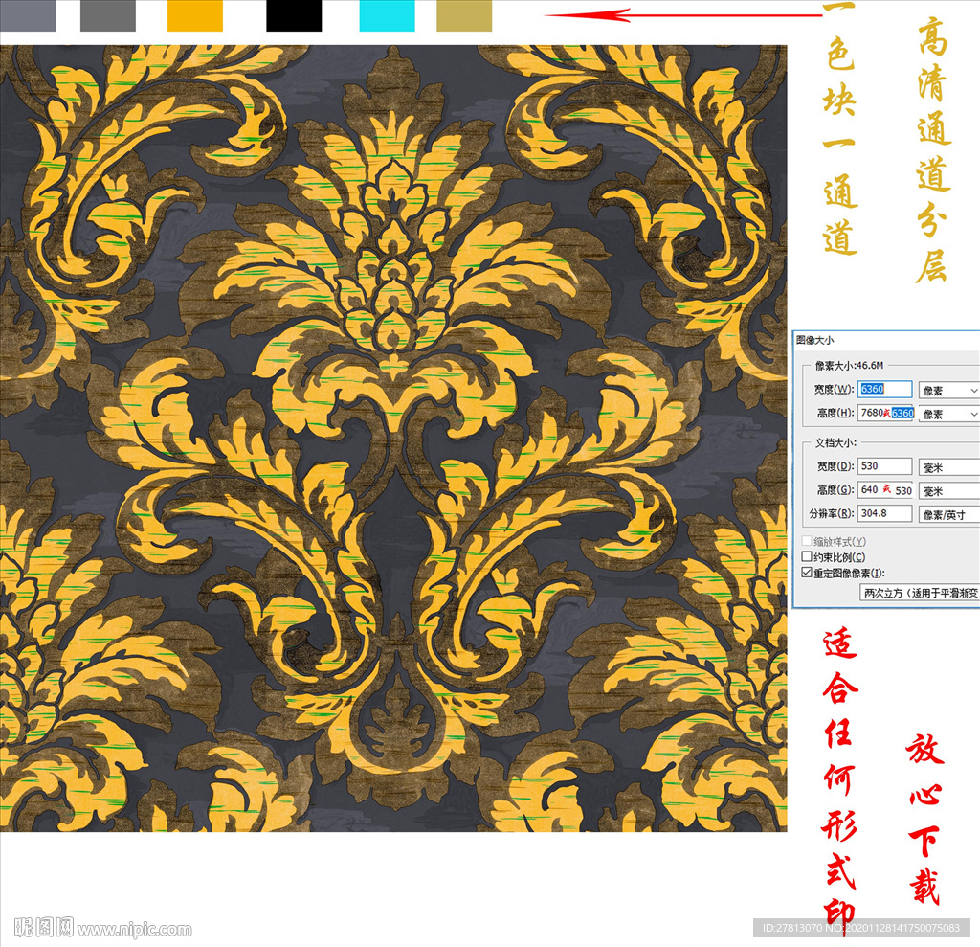Click the damask pattern preview image
The width and height of the screenshot is (980, 947).
click(x=393, y=438)
